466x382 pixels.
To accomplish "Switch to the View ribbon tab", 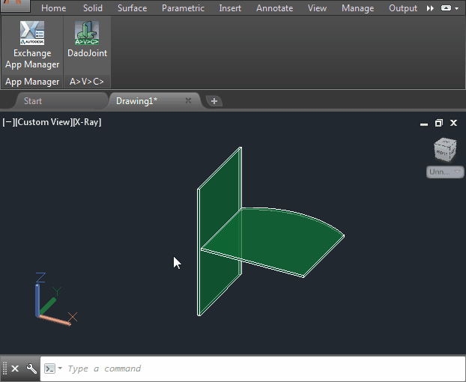I will 317,8.
